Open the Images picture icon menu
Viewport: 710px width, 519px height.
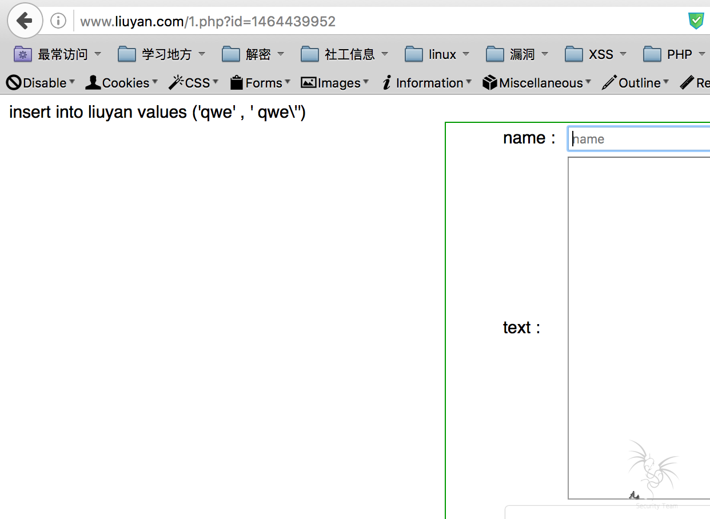point(334,83)
